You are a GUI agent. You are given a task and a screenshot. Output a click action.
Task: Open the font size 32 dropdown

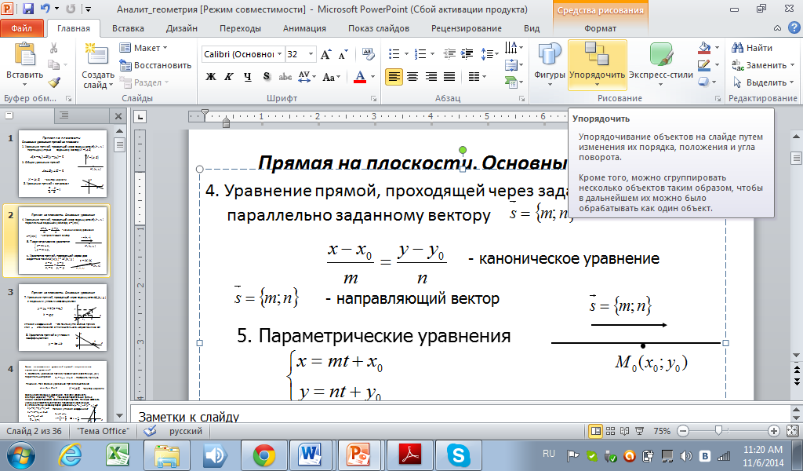point(309,55)
